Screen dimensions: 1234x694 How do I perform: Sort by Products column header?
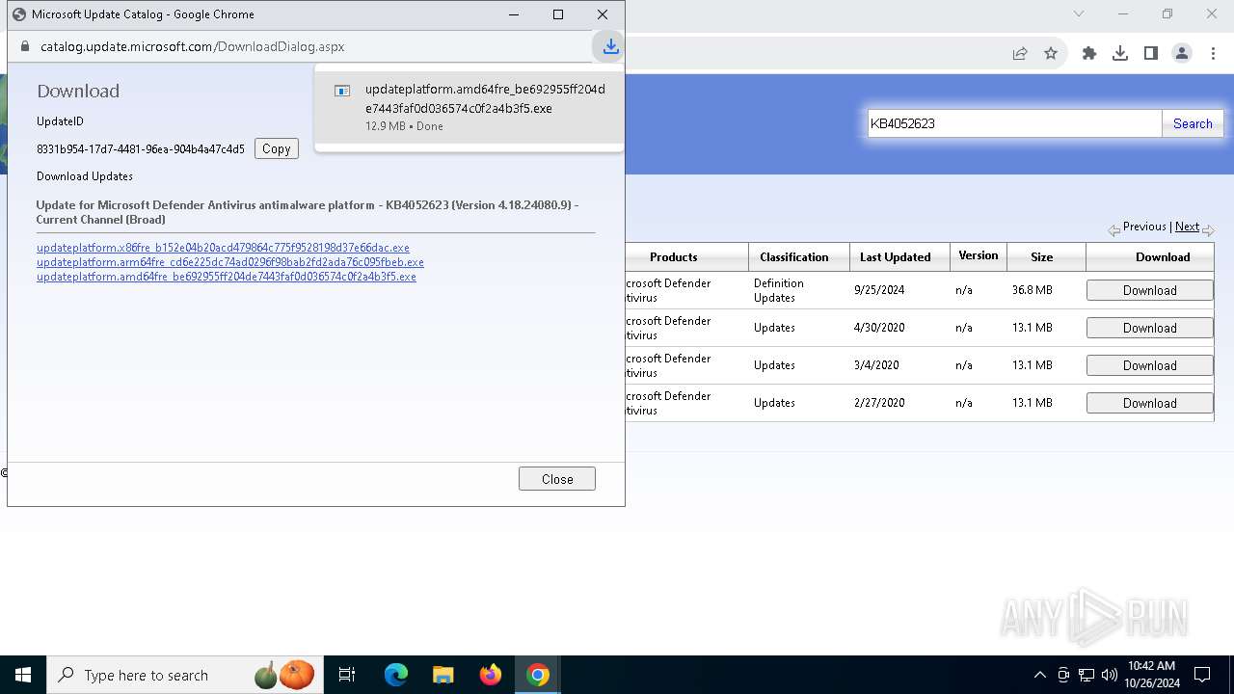[x=673, y=257]
